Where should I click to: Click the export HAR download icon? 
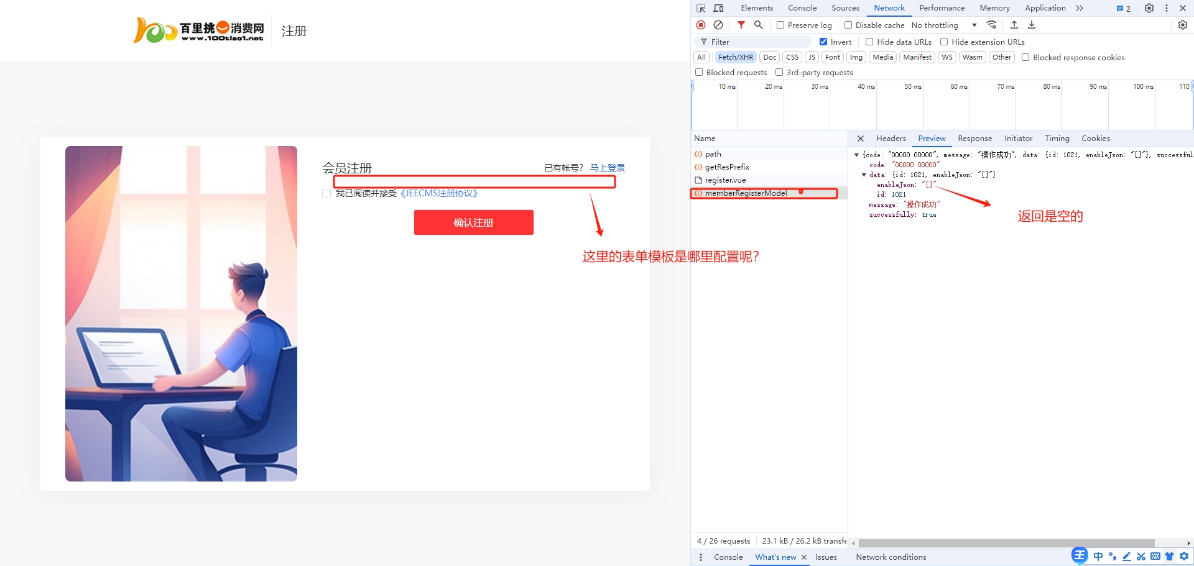[x=1032, y=25]
